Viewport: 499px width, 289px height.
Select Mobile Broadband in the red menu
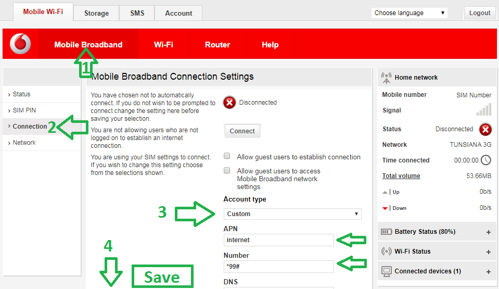click(x=88, y=44)
